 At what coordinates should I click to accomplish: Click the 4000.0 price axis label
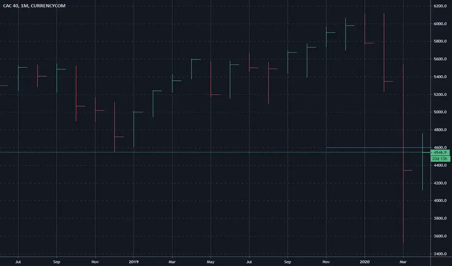click(440, 201)
